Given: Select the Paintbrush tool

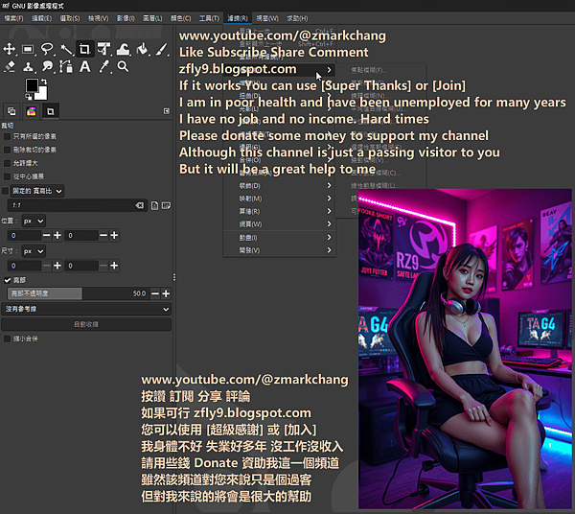Looking at the screenshot, I should [161, 49].
